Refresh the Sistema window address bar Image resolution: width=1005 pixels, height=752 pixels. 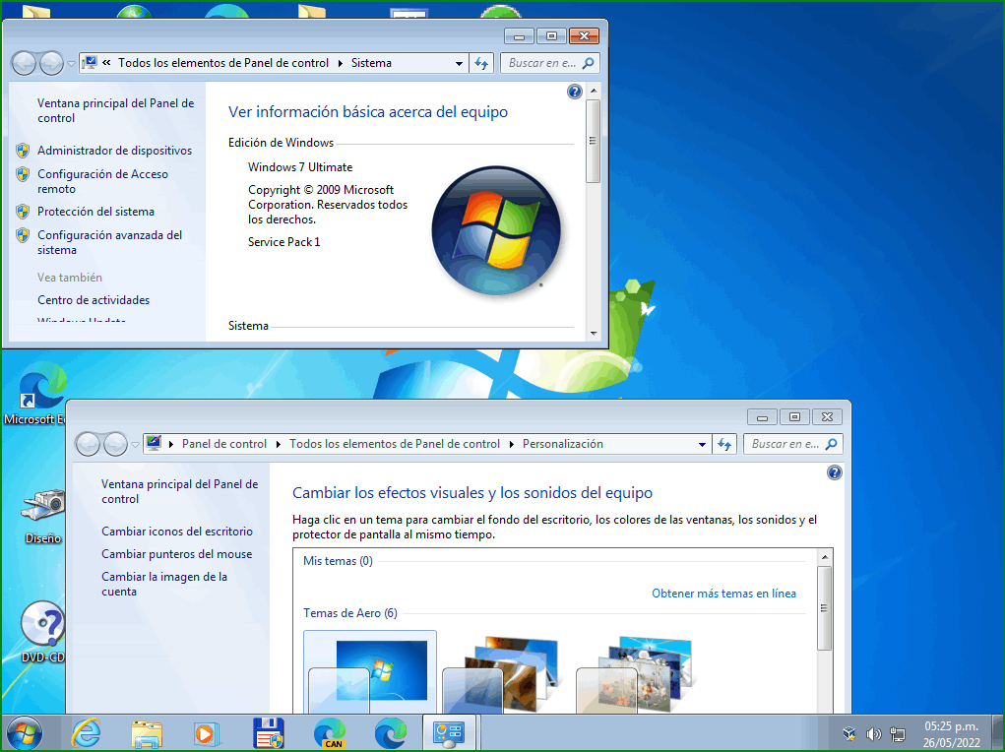click(481, 63)
